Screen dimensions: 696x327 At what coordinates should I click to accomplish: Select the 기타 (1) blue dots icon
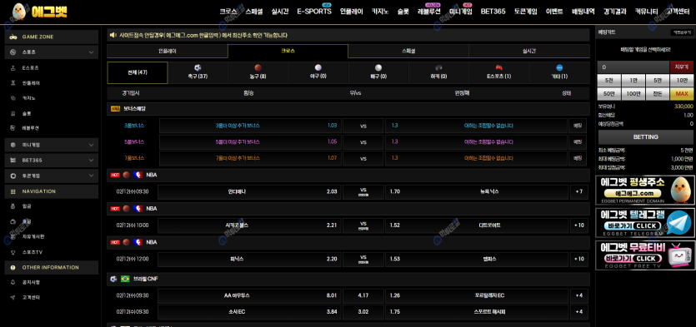click(559, 67)
